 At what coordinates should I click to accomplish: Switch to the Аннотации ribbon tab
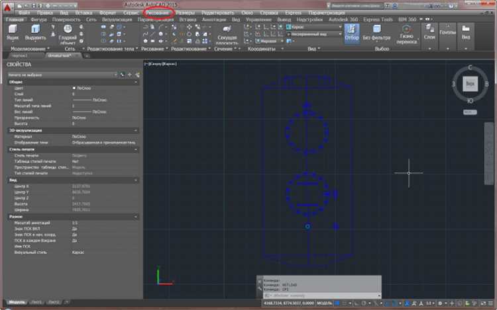215,20
